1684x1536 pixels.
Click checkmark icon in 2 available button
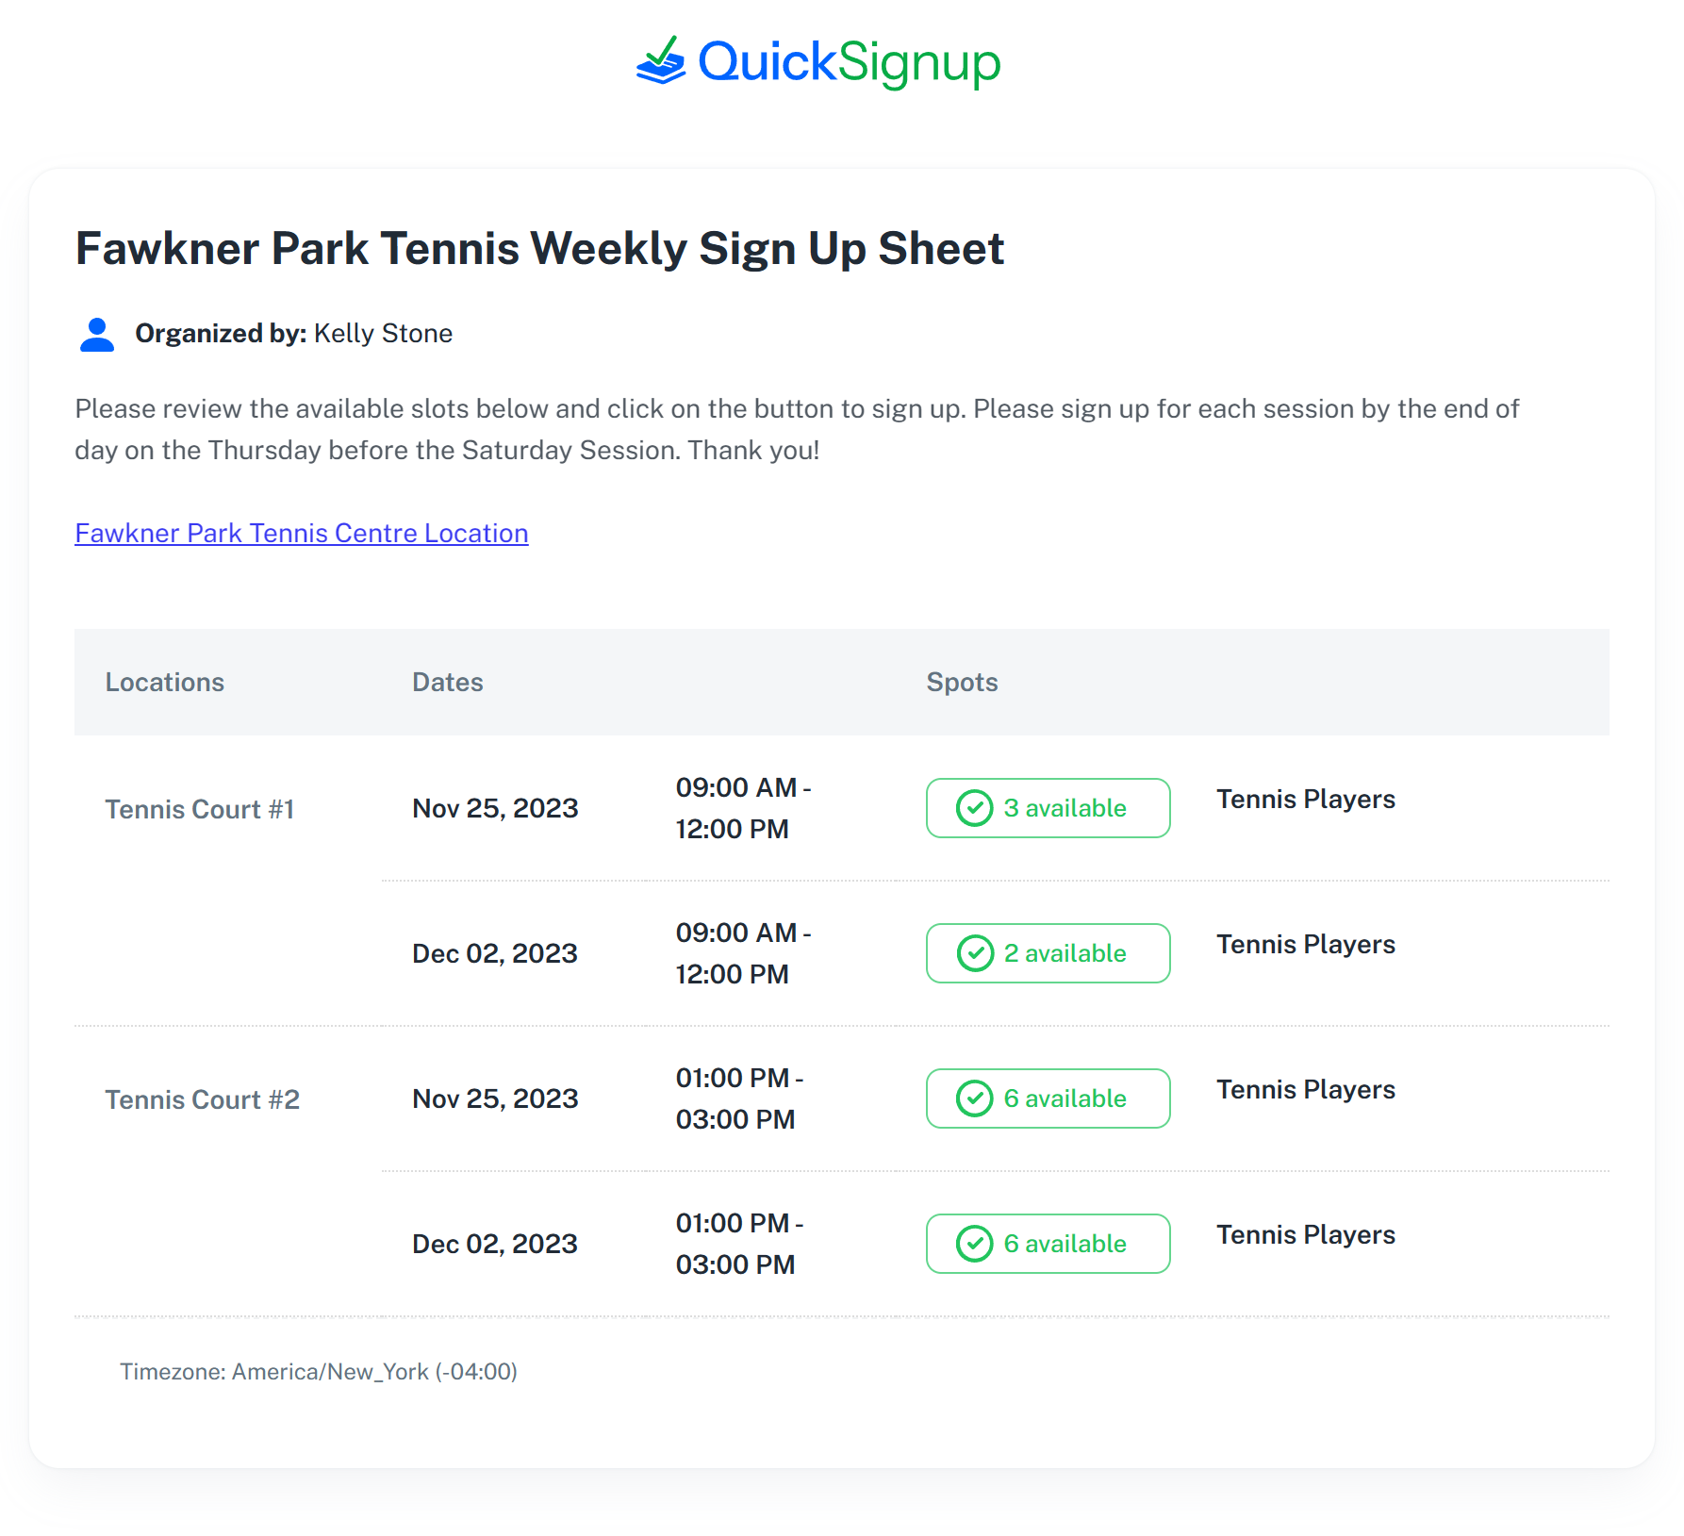[x=974, y=953]
